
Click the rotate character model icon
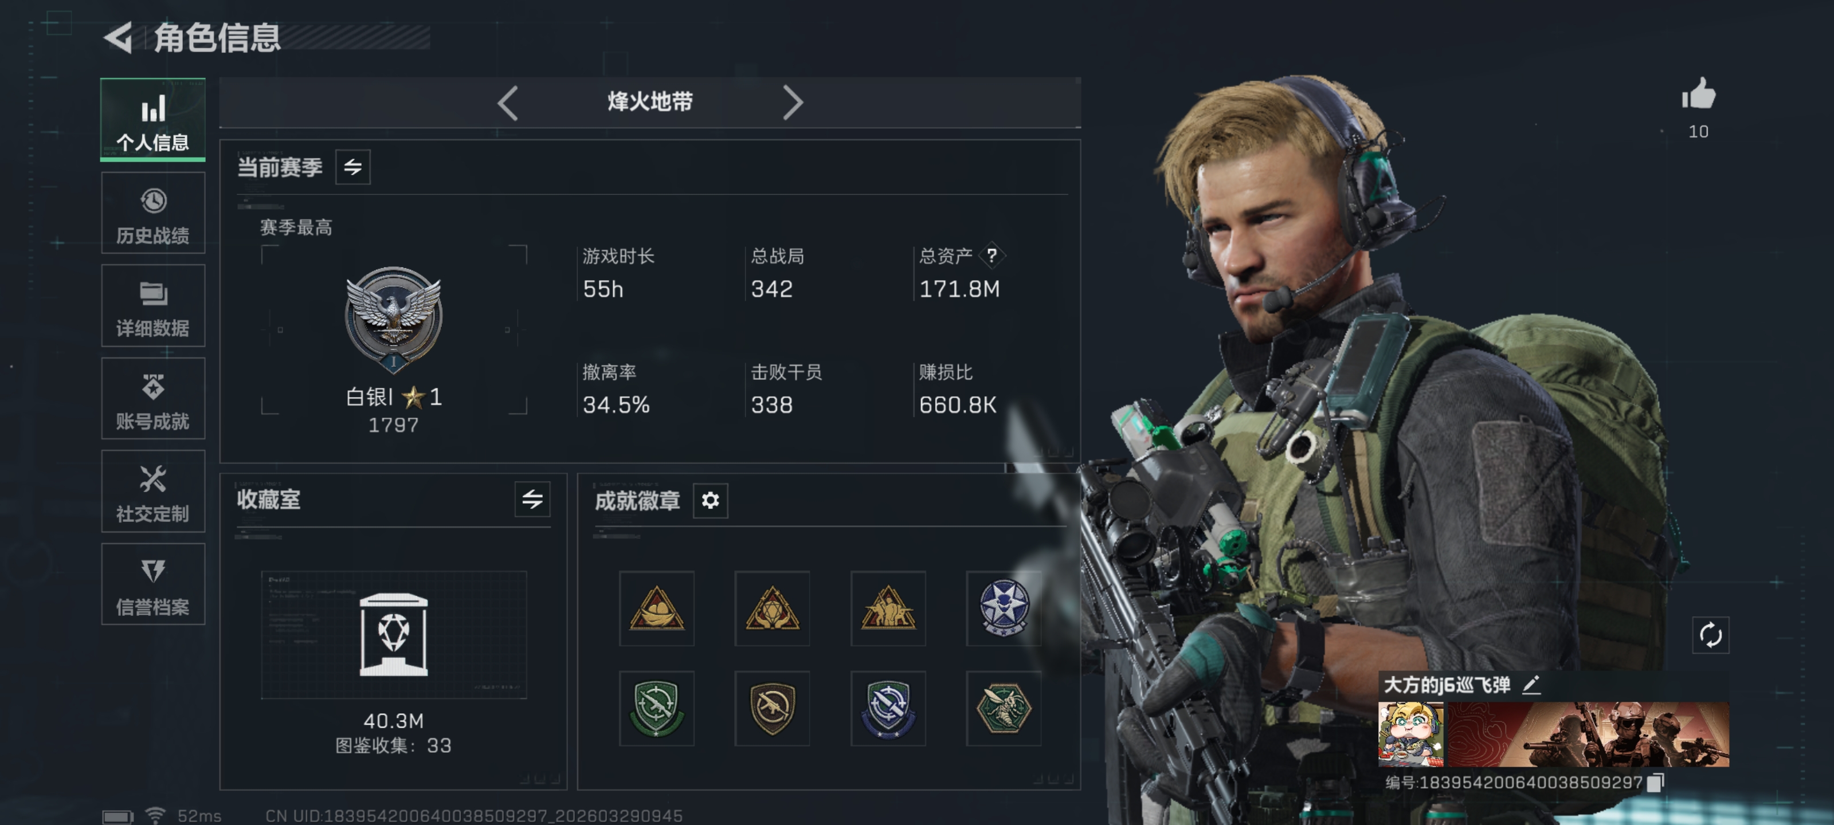pos(1710,635)
